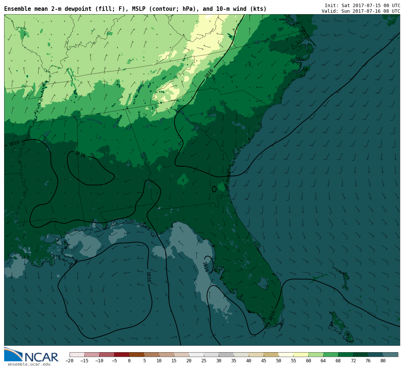The width and height of the screenshot is (404, 369).
Task: Select the Init time text
Action: [362, 6]
